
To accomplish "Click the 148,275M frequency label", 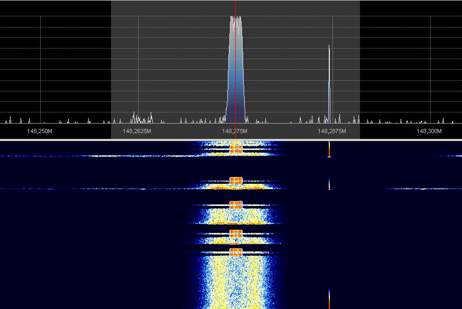I will coord(235,131).
